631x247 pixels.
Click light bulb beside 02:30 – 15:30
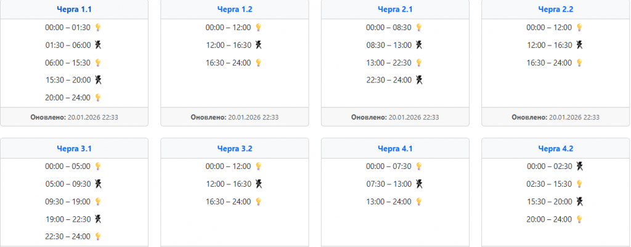579,184
